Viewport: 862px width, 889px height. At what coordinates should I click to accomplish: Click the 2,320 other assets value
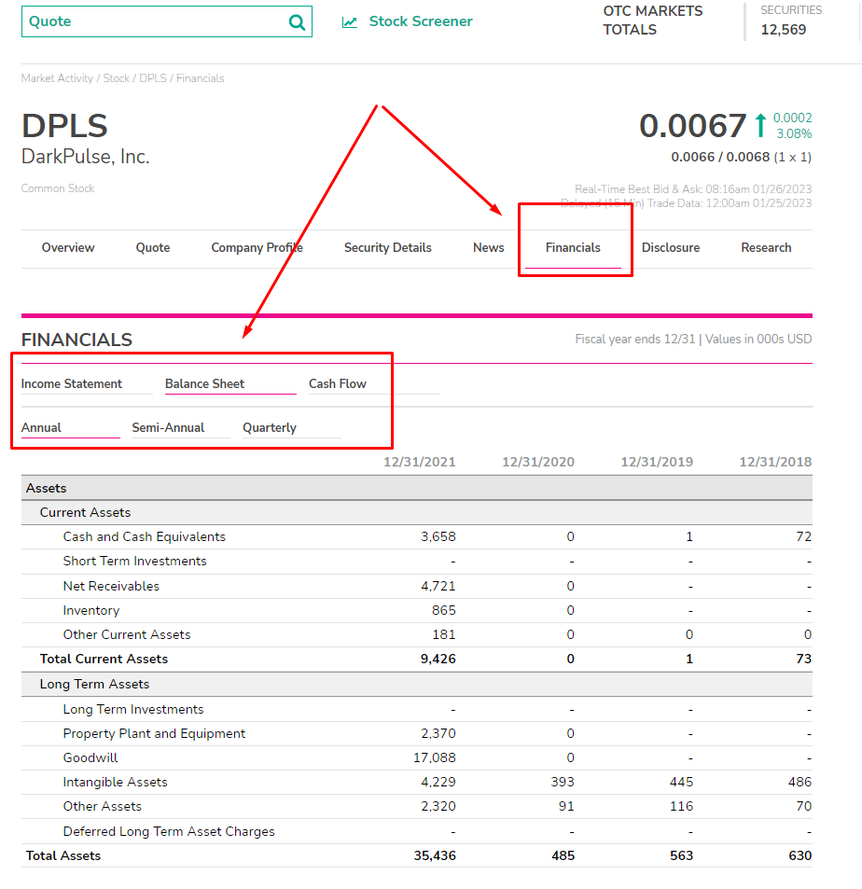[438, 807]
